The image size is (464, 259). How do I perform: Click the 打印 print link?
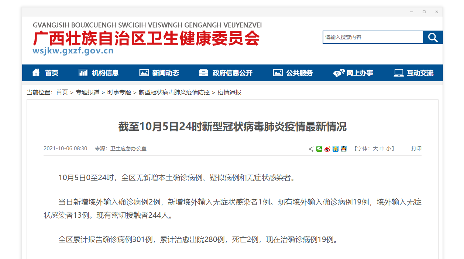416,148
